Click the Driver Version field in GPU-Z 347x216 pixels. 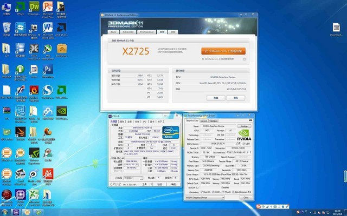[226, 174]
